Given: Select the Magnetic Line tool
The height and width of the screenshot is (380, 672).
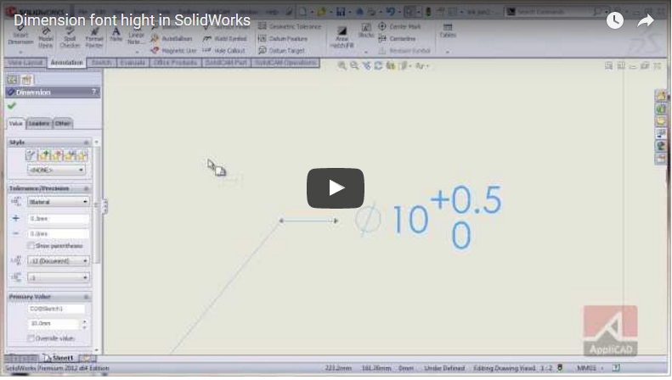Looking at the screenshot, I should (x=173, y=51).
